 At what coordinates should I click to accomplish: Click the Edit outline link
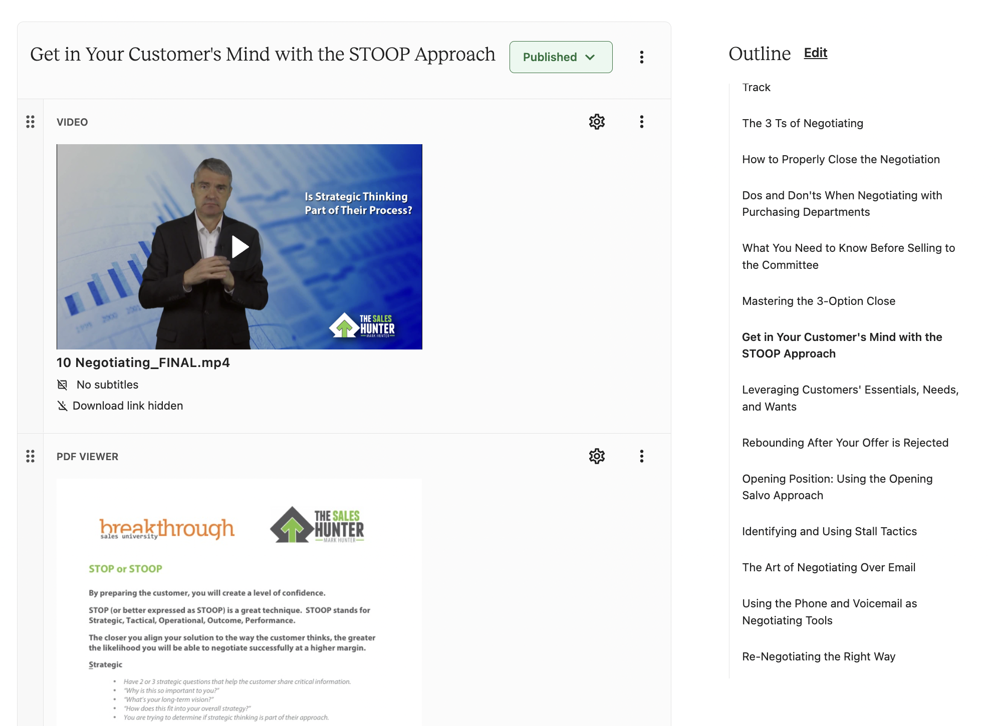815,53
